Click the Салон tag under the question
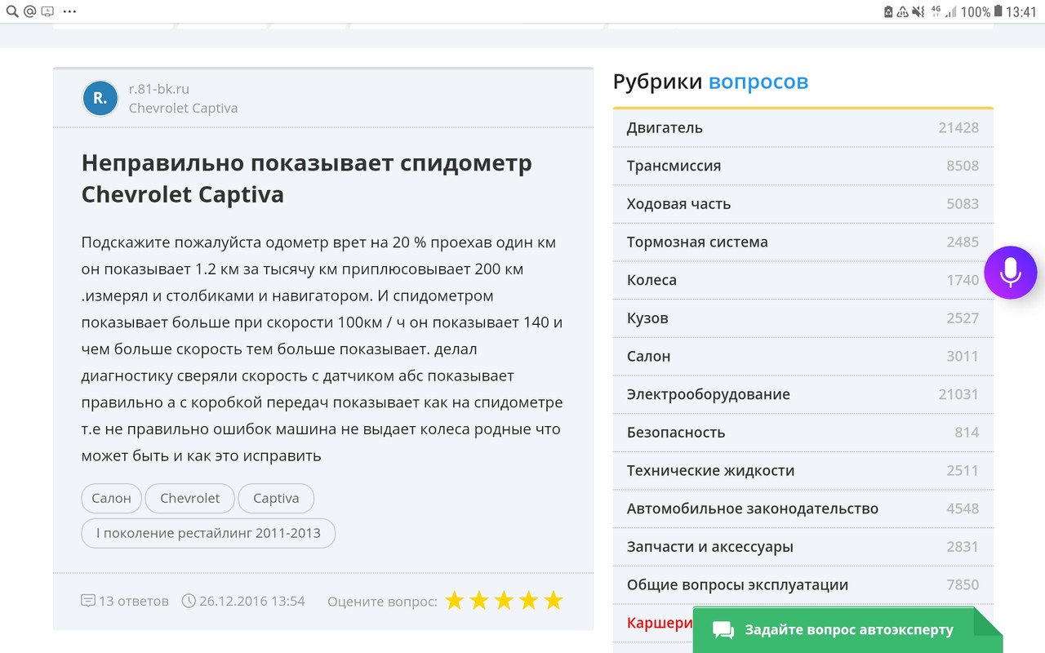Image resolution: width=1045 pixels, height=653 pixels. coord(112,498)
